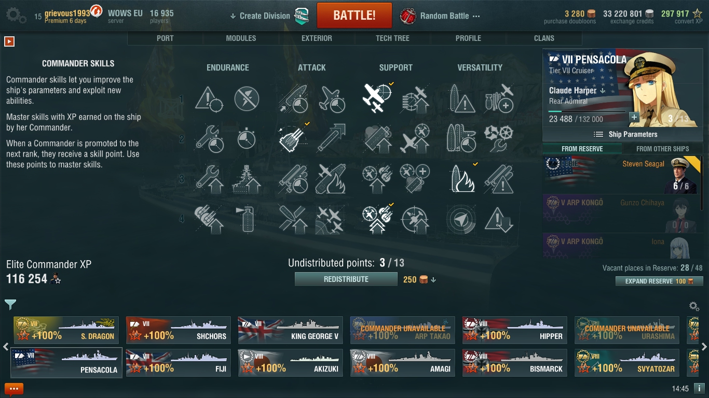Go to the Clans tab
Image resolution: width=709 pixels, height=398 pixels.
(544, 38)
